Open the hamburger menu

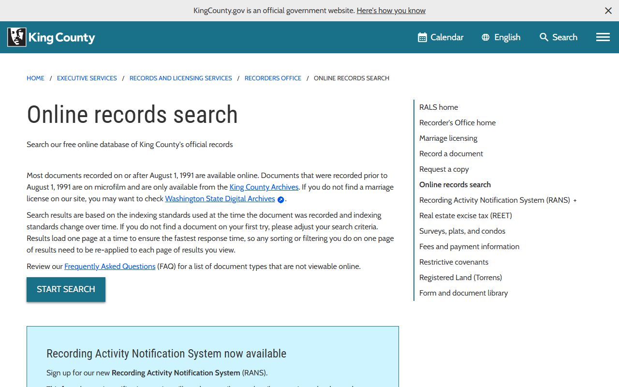tap(603, 37)
